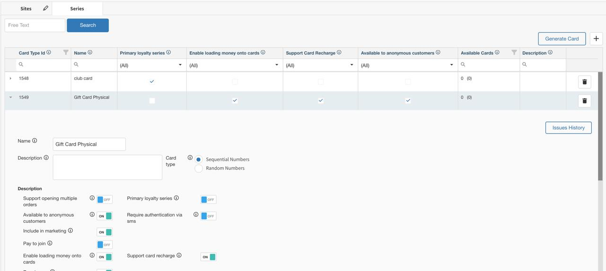
Task: Switch to the Sites tab
Action: (x=26, y=8)
